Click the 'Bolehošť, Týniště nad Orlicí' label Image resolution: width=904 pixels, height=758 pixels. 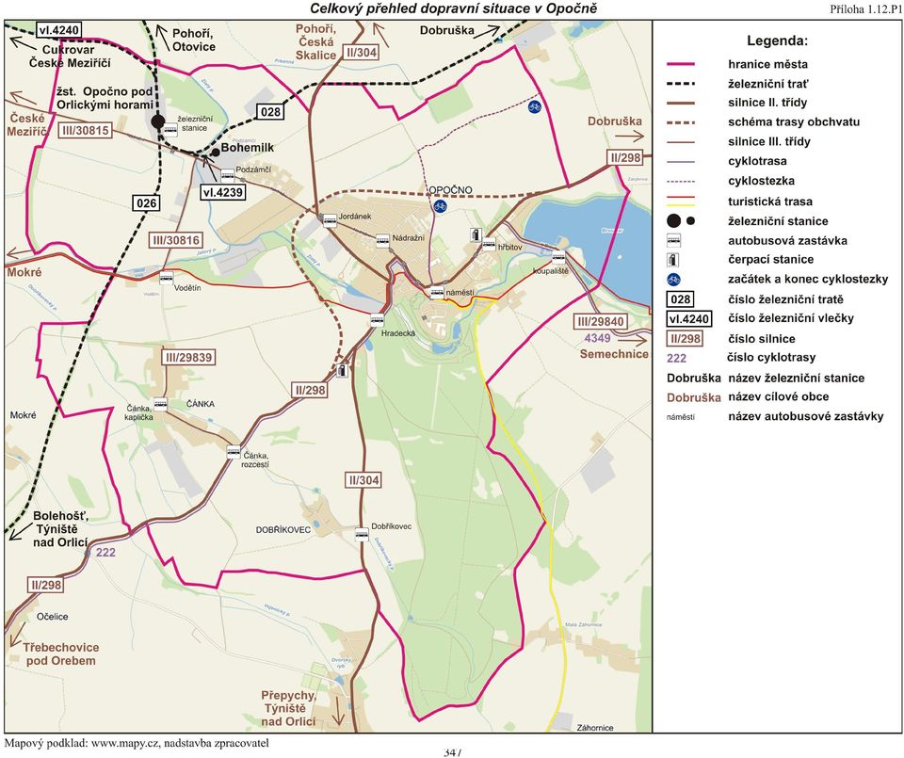pos(60,529)
